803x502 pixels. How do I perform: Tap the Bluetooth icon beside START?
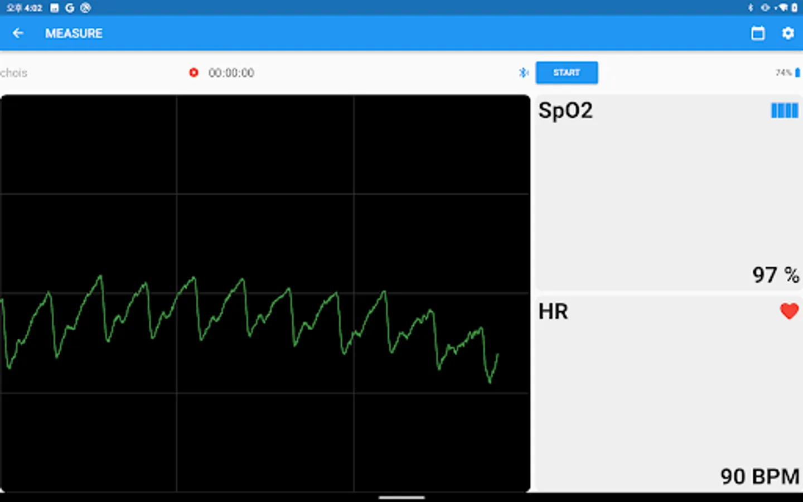point(523,73)
